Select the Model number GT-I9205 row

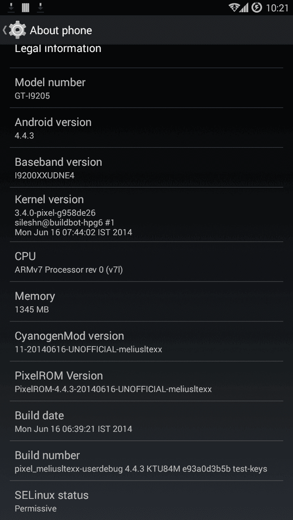pyautogui.click(x=146, y=88)
